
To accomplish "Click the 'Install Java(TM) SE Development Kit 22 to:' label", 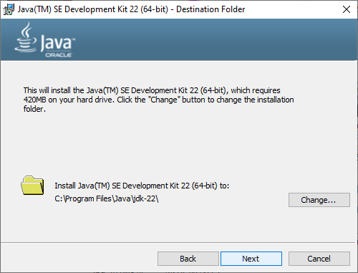I will tap(142, 186).
